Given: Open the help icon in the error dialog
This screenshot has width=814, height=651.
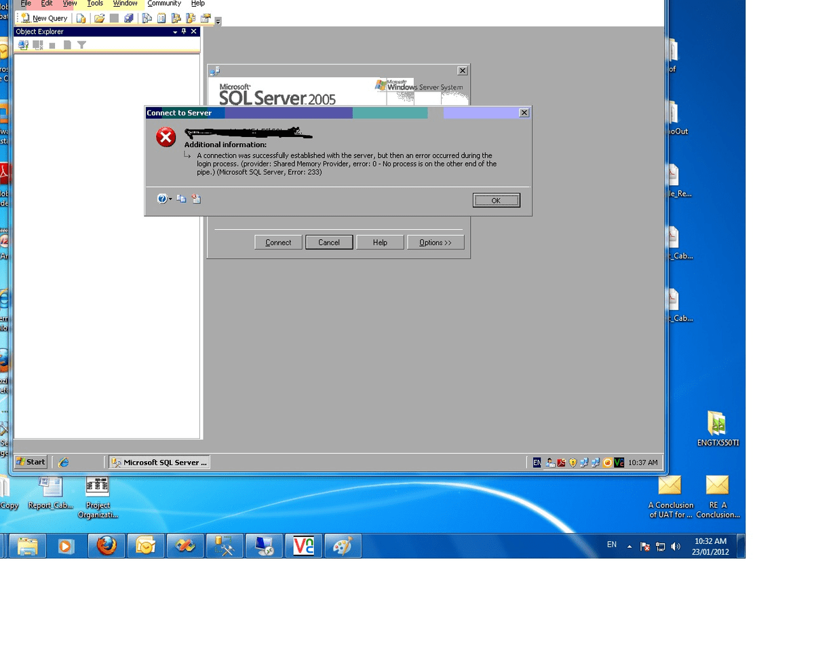Looking at the screenshot, I should coord(161,199).
